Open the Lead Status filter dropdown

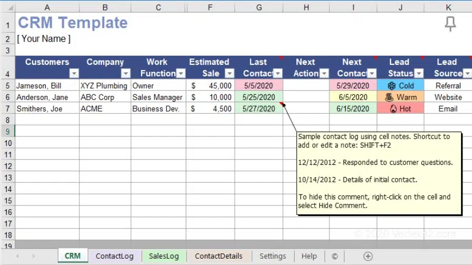point(419,73)
